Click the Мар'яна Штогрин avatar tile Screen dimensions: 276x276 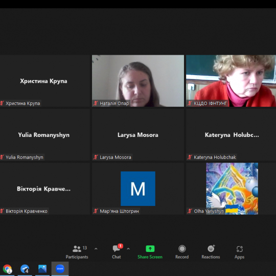tap(138, 189)
